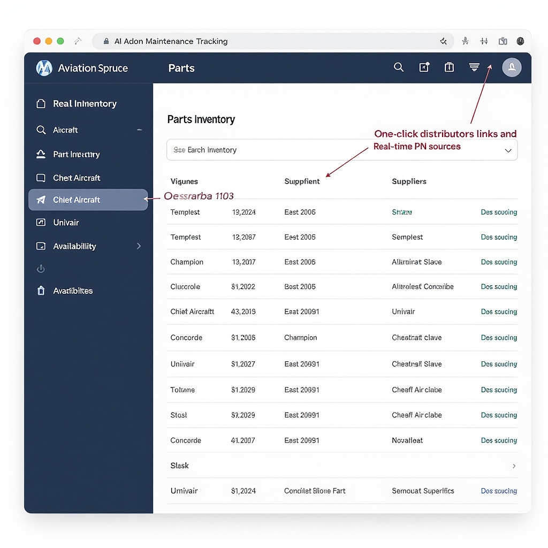Click Des soucing link for Totwne row
Image resolution: width=548 pixels, height=548 pixels.
click(x=499, y=390)
